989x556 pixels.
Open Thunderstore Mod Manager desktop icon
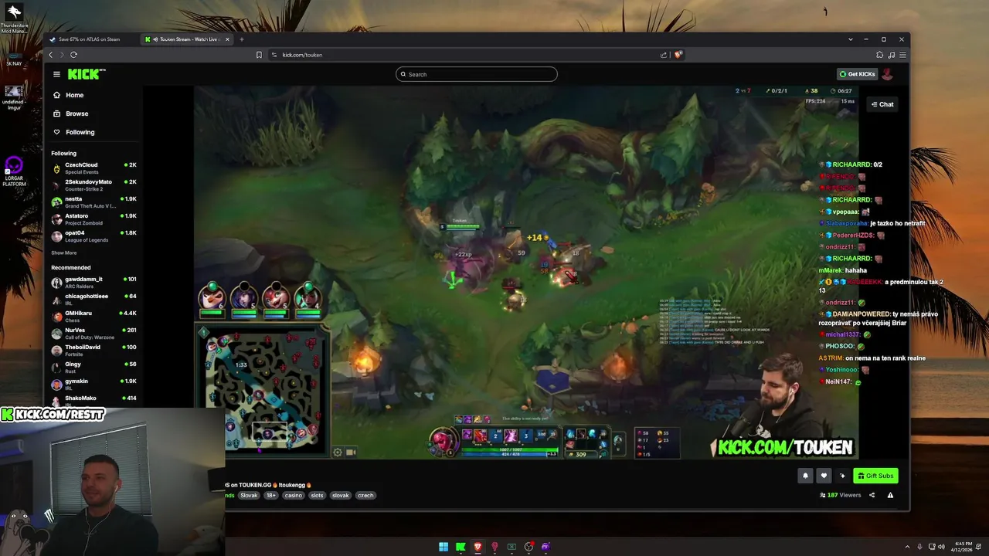[14, 19]
